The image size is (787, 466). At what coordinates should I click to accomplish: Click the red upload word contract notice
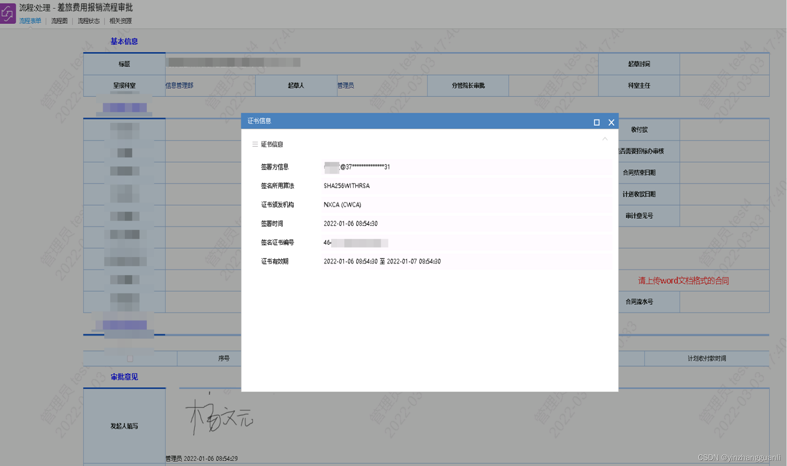tap(683, 281)
